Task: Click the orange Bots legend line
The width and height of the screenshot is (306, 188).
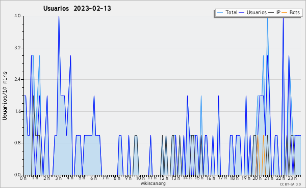Action: [x=285, y=13]
